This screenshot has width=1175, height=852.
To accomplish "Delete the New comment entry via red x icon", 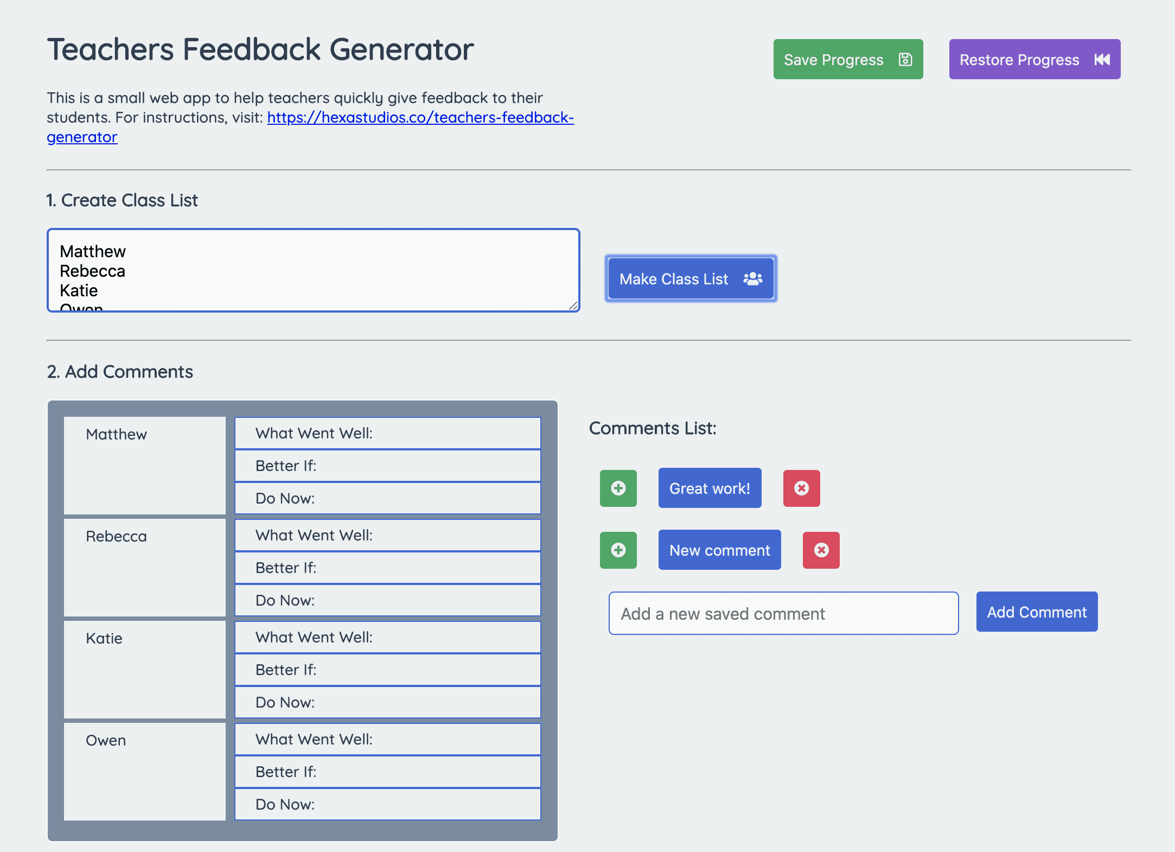I will point(821,550).
